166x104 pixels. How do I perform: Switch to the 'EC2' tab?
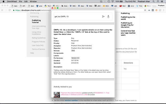pyautogui.click(x=106, y=6)
